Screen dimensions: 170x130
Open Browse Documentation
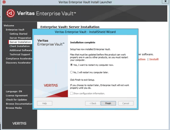click(19, 104)
